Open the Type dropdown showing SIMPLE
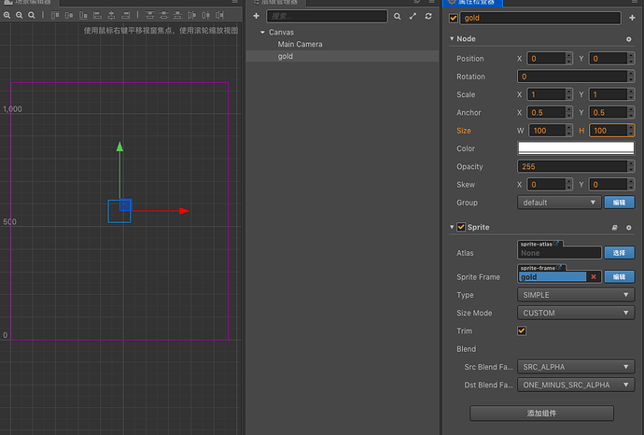This screenshot has width=644, height=435. (576, 295)
